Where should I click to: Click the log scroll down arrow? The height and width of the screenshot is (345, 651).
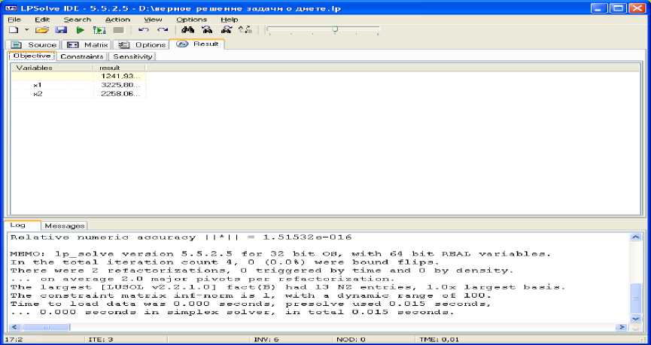[635, 319]
